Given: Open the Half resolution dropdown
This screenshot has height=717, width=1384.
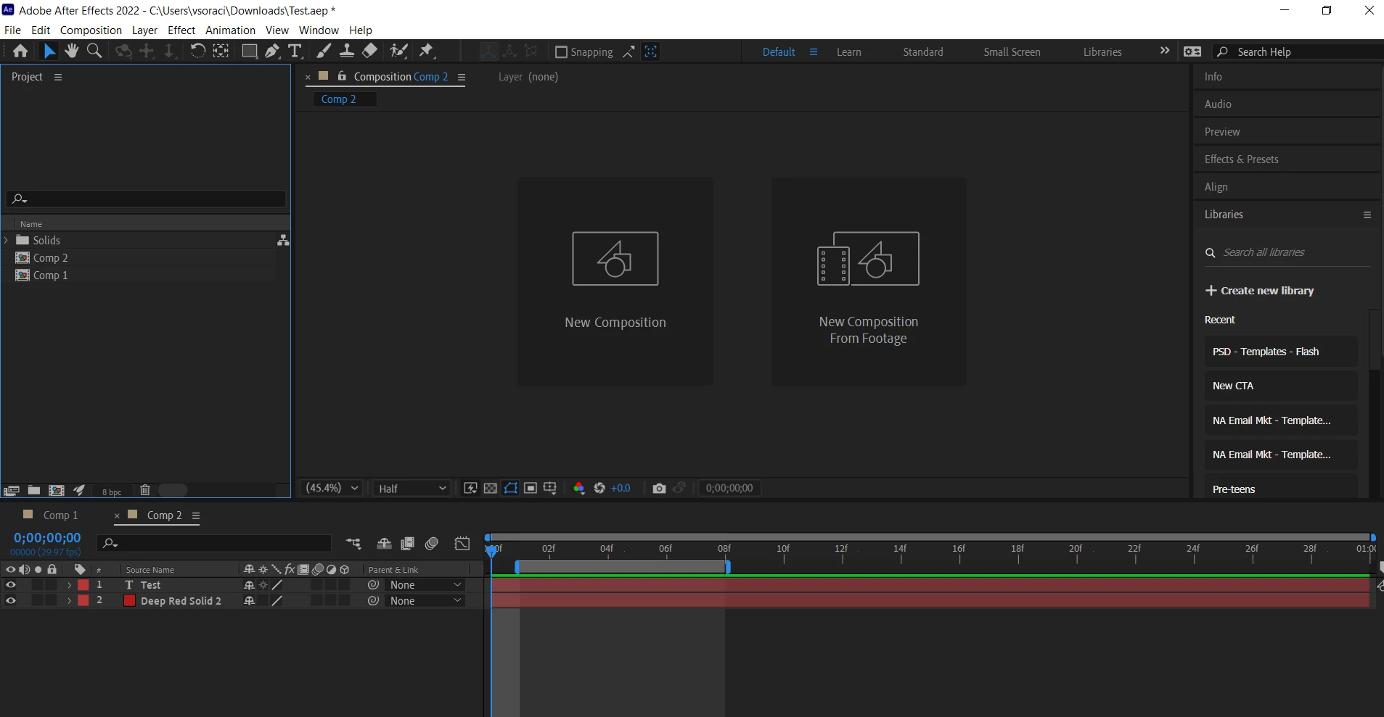Looking at the screenshot, I should 412,489.
